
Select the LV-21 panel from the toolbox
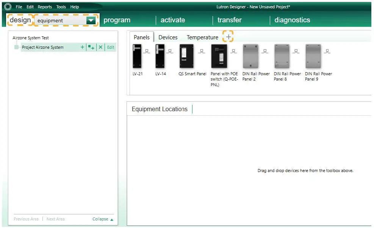click(x=137, y=57)
